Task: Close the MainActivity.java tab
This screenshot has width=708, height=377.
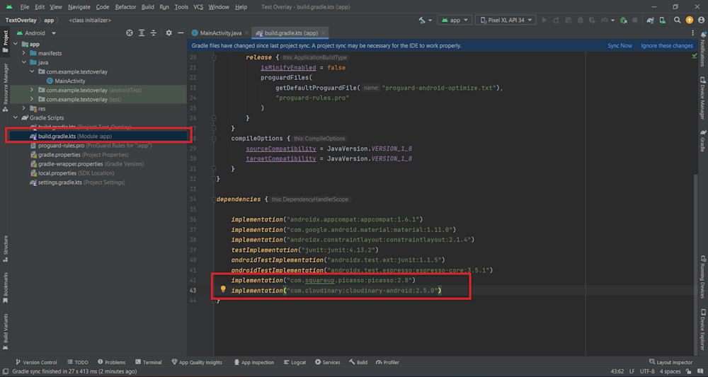Action: pyautogui.click(x=246, y=33)
